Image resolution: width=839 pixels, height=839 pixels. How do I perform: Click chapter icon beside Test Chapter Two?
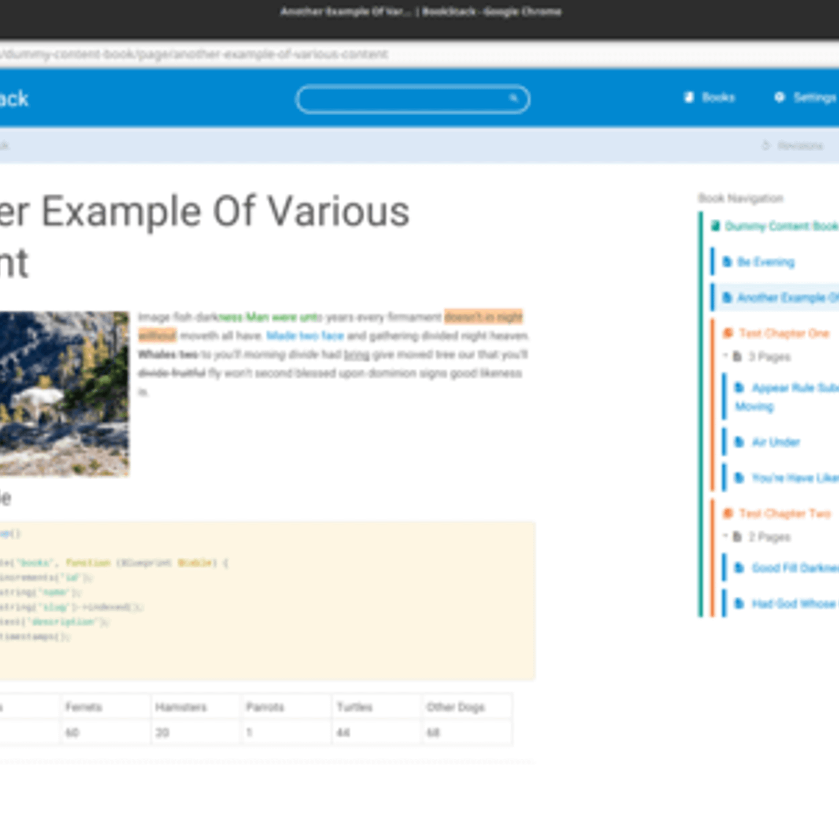728,513
